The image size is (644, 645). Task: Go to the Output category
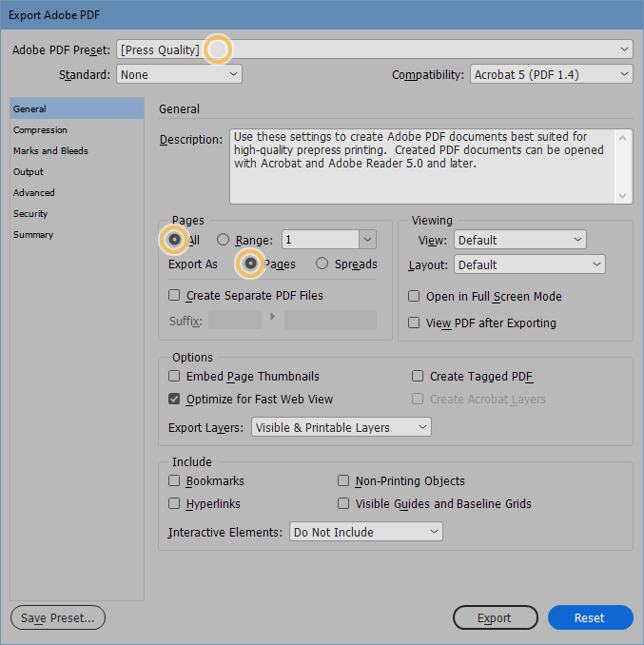click(x=77, y=172)
